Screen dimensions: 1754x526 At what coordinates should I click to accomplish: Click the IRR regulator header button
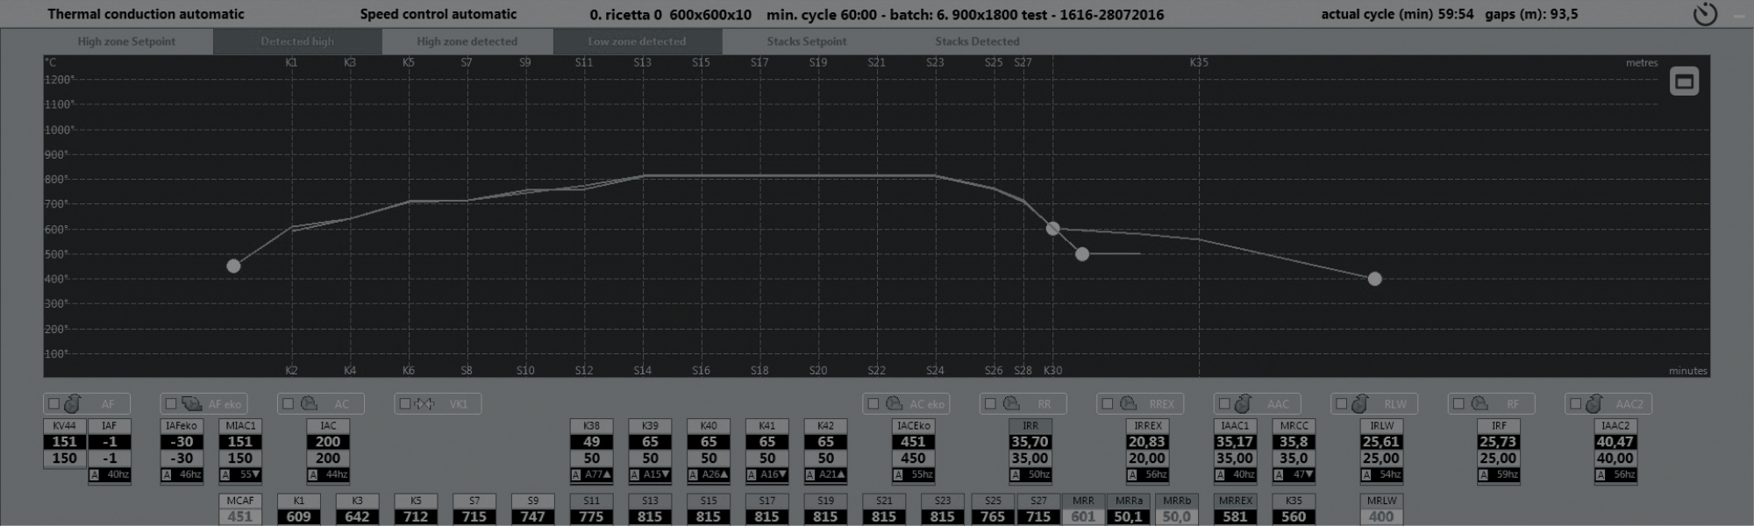point(1030,425)
